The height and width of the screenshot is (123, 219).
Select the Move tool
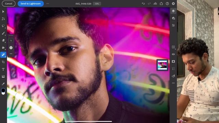coord(3,12)
